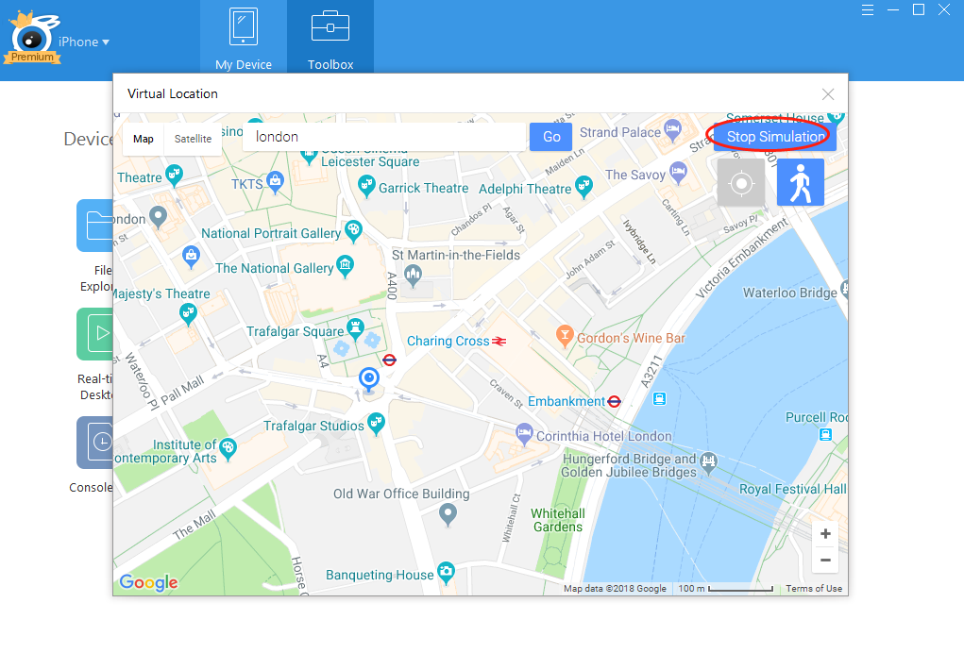Open the hamburger menu in title bar
964x670 pixels.
point(868,9)
